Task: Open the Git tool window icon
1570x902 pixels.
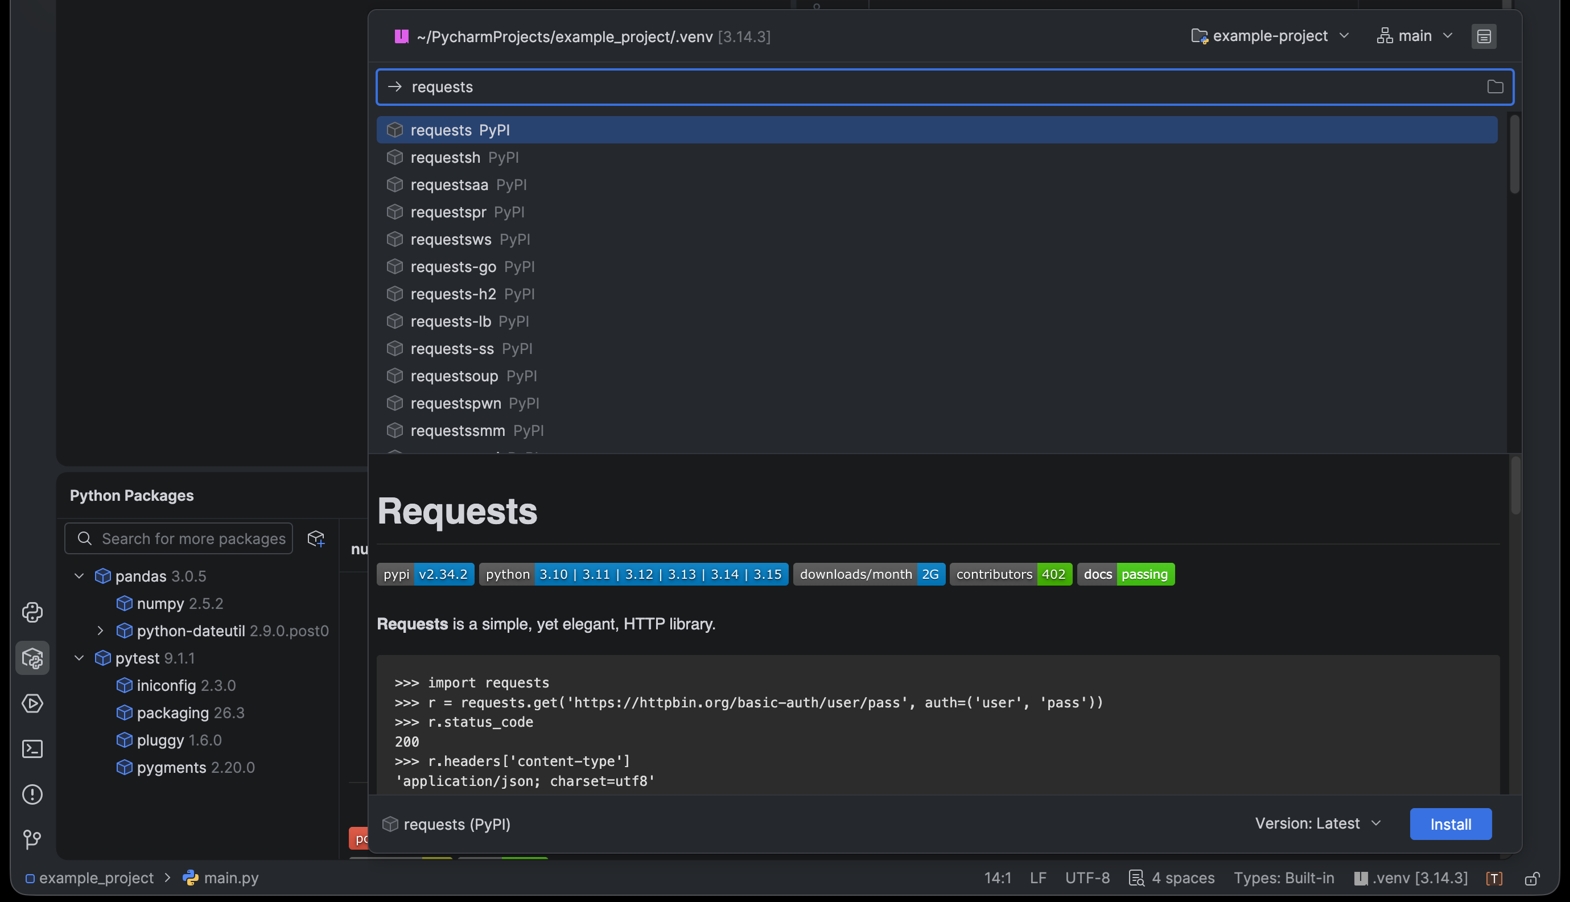Action: tap(32, 839)
